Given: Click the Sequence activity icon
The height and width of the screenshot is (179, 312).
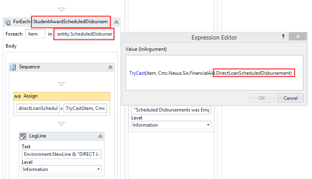Looking at the screenshot, I should pyautogui.click(x=13, y=67).
